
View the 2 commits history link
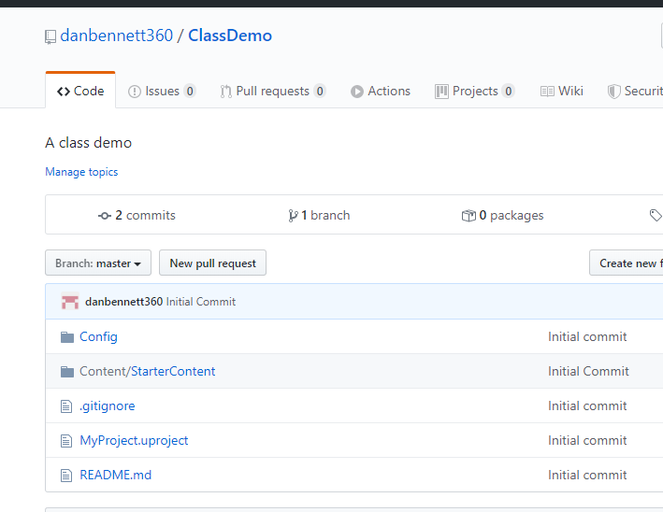(137, 215)
